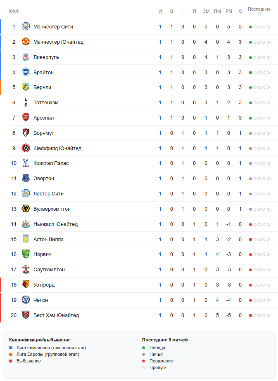Click the blue Лига чемпионов legend swatch
Image resolution: width=278 pixels, height=381 pixels.
coord(11,348)
